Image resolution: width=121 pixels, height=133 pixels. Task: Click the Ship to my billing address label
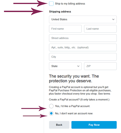tap(70, 4)
